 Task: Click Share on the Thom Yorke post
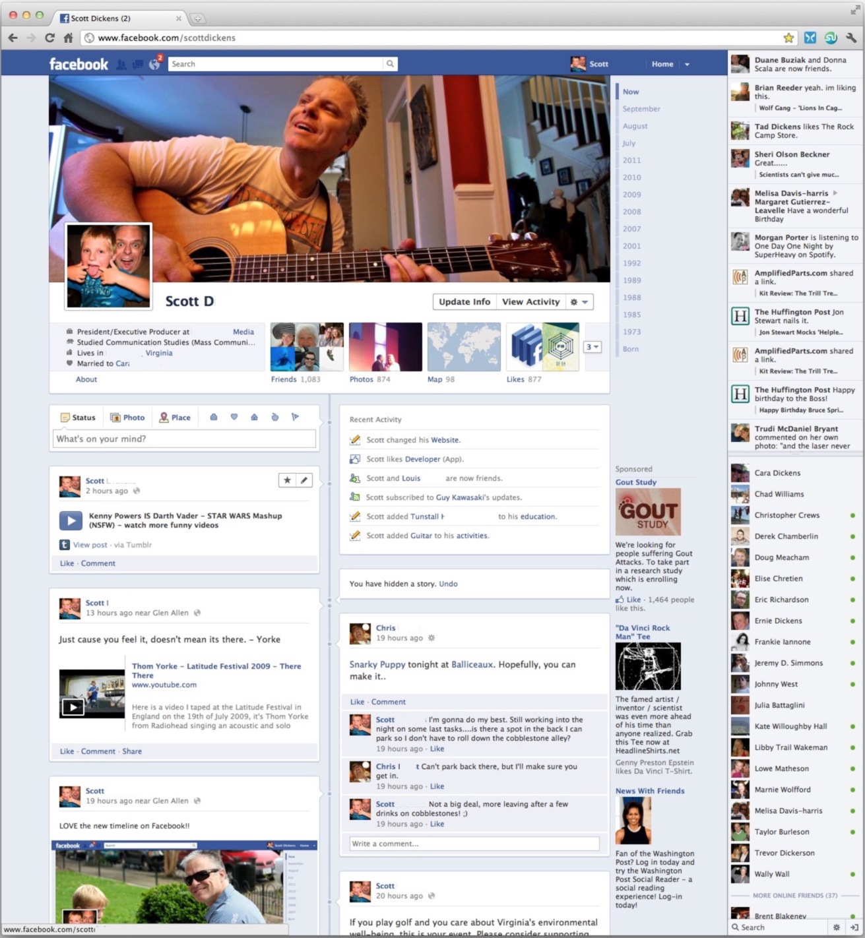click(x=132, y=751)
